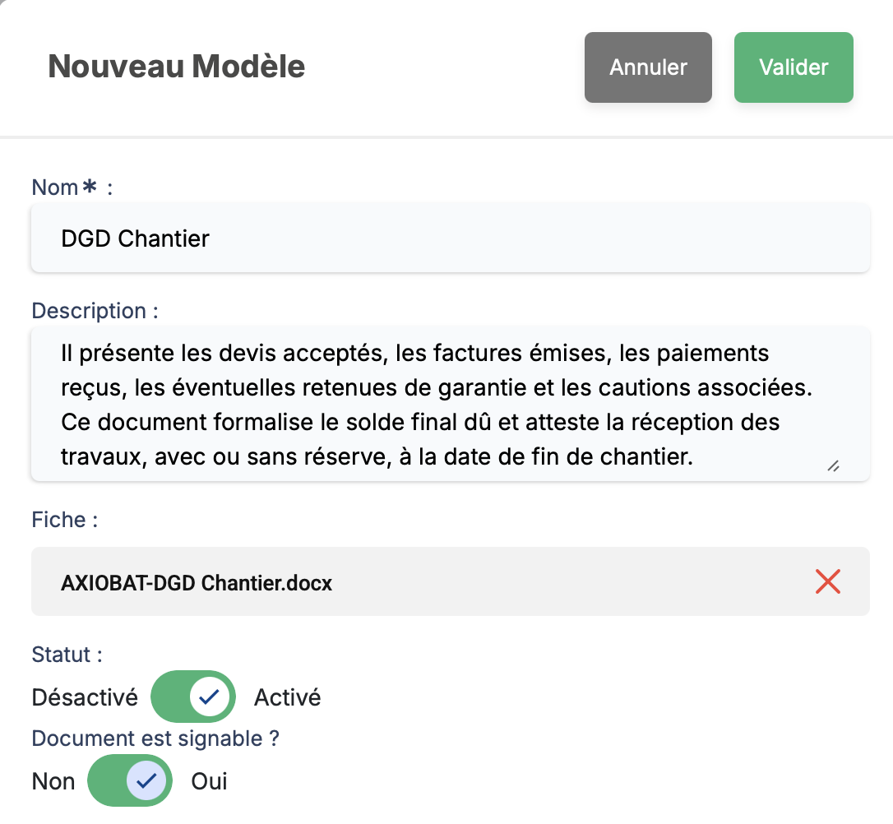Viewport: 893px width, 824px height.
Task: Click the Description box resize handle
Action: coord(833,466)
